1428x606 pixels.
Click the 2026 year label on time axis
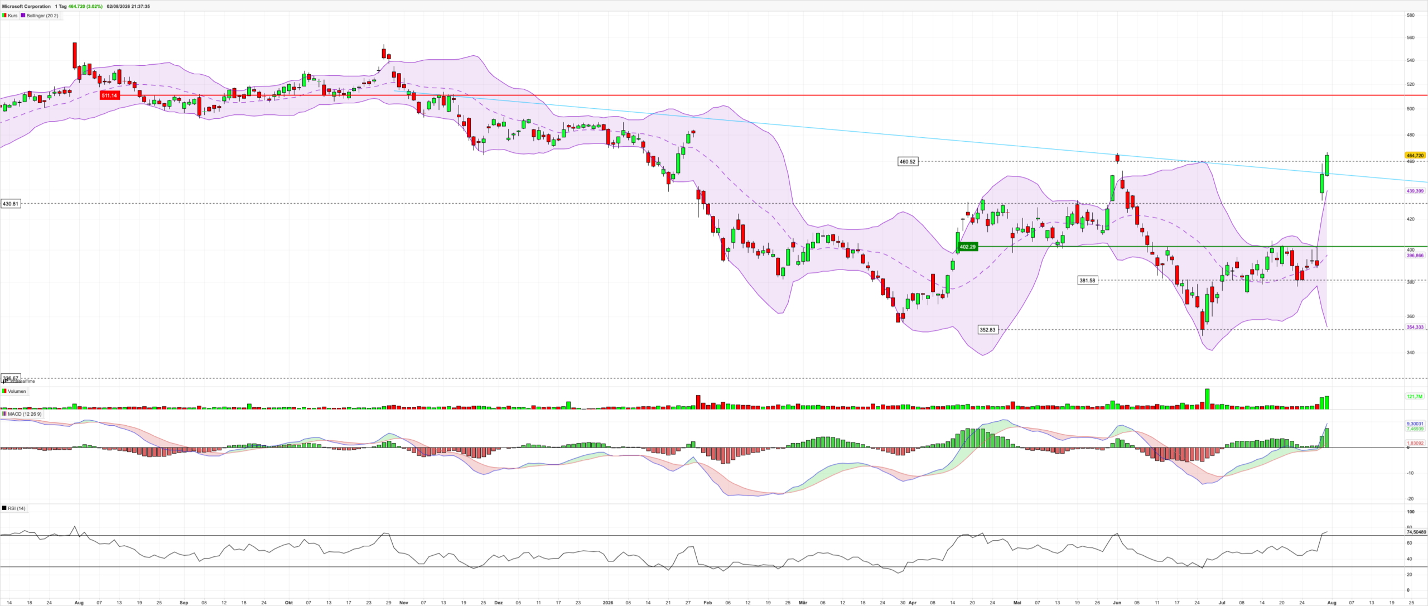pyautogui.click(x=608, y=603)
